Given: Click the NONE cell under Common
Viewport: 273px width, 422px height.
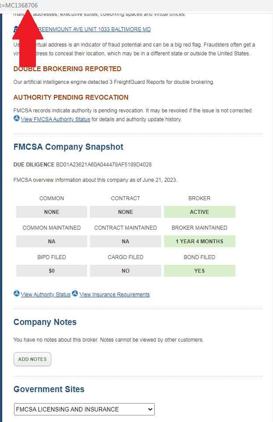Looking at the screenshot, I should [x=52, y=212].
